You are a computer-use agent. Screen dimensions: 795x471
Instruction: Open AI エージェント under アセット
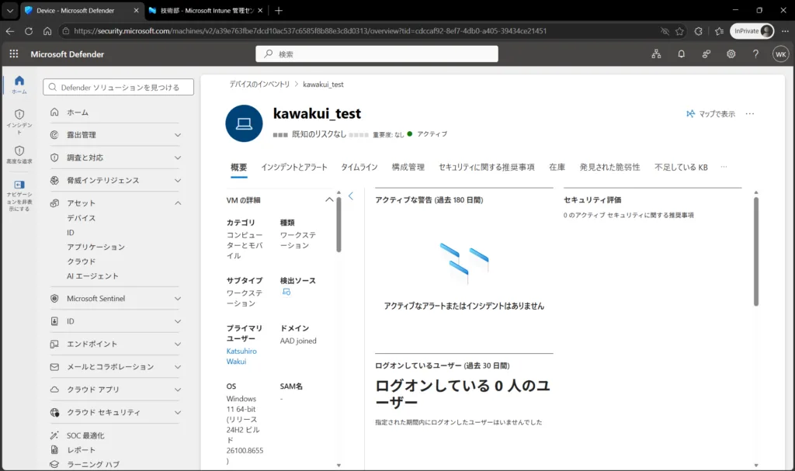[92, 275]
